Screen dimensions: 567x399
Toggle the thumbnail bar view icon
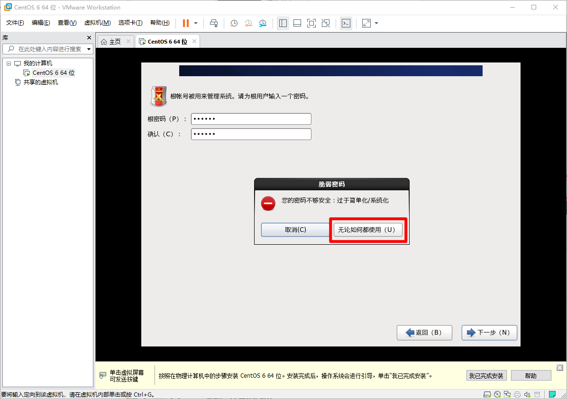click(x=297, y=23)
